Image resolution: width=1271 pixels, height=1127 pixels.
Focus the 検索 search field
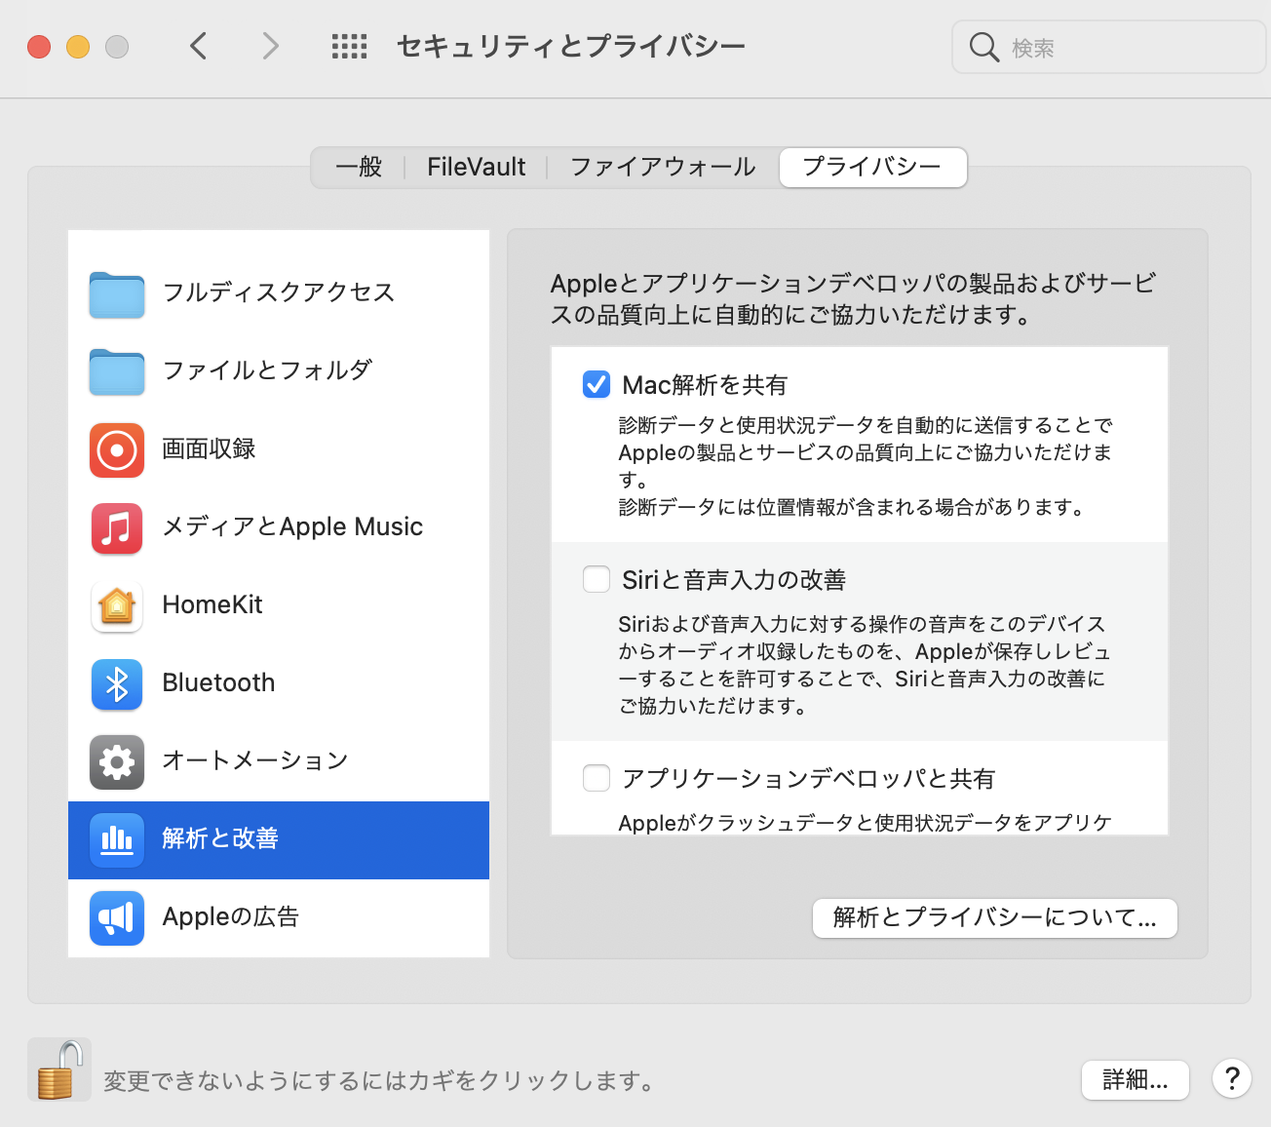pyautogui.click(x=1109, y=47)
